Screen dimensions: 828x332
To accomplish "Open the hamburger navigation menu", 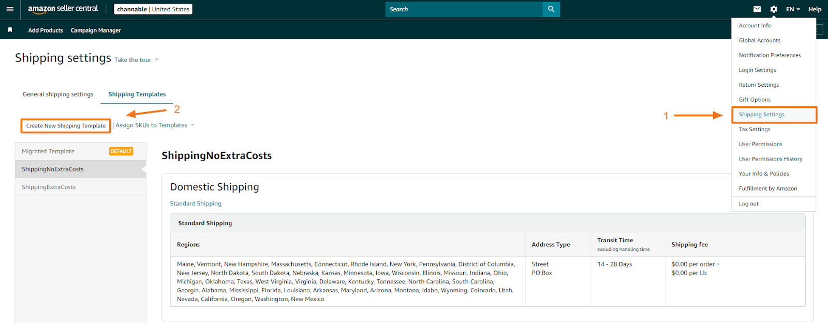I will click(x=10, y=9).
